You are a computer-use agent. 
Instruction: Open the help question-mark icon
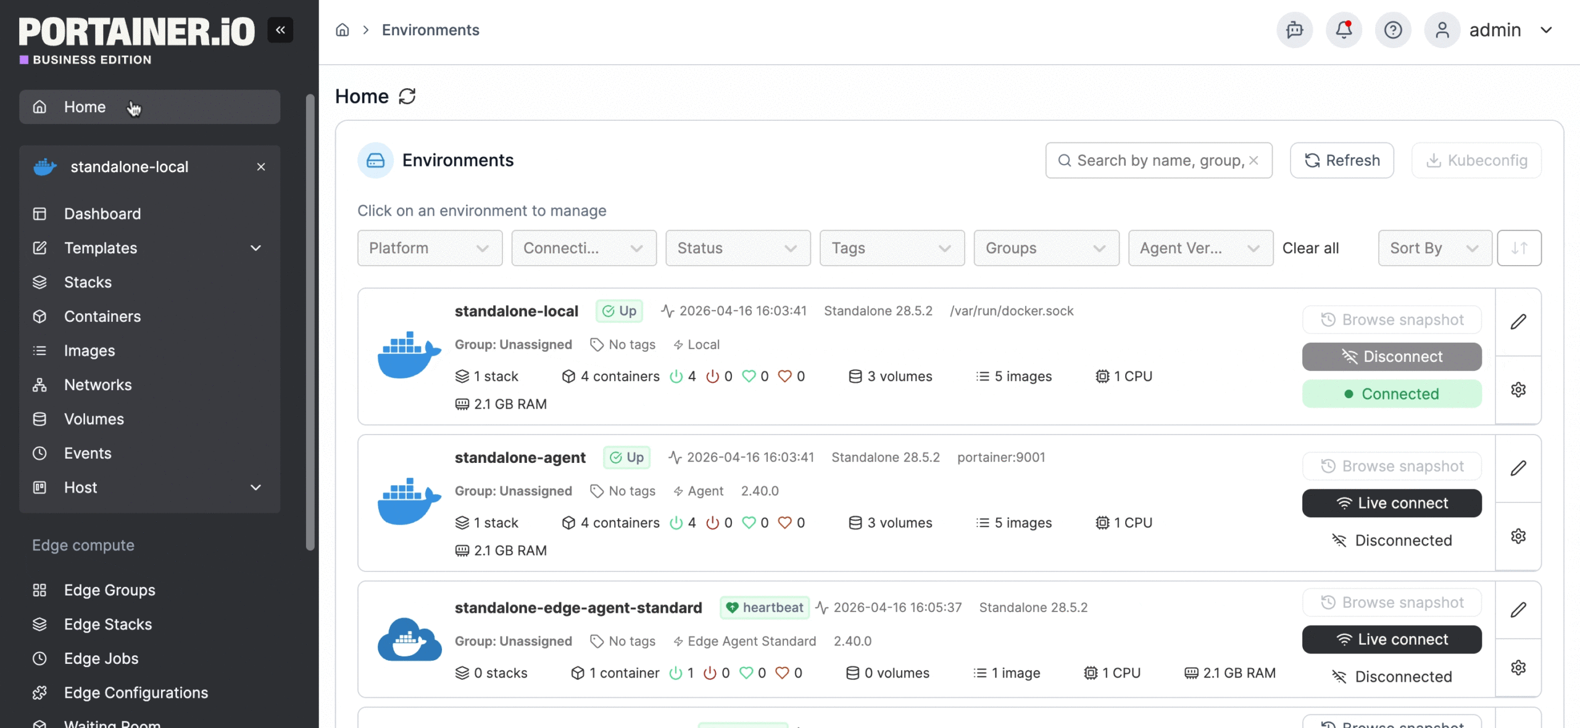coord(1393,30)
